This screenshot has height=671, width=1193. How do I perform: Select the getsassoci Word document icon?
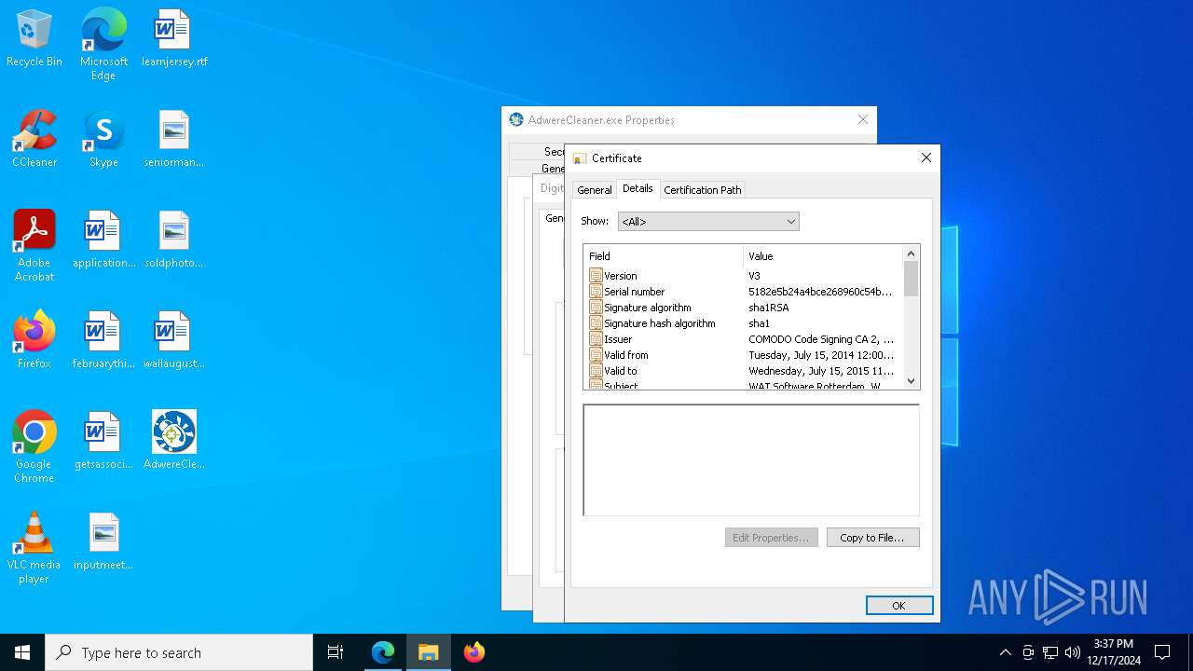coord(103,441)
